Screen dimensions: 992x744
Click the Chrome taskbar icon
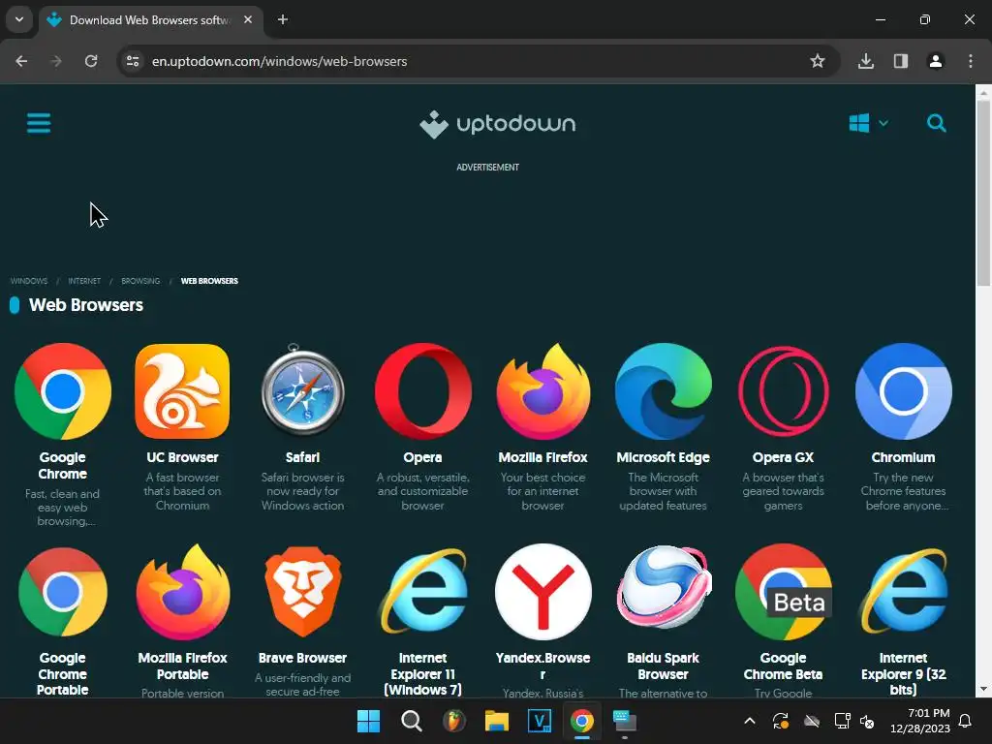(x=582, y=721)
